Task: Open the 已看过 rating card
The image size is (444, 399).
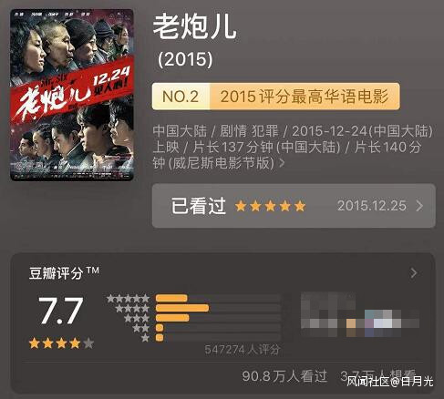Action: (294, 206)
